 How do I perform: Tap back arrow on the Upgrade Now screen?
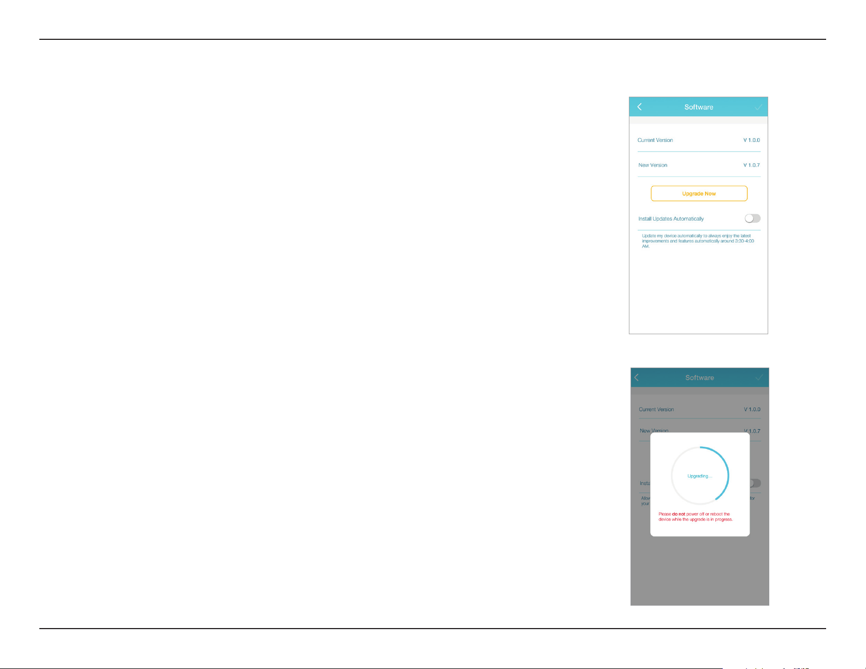pos(639,106)
